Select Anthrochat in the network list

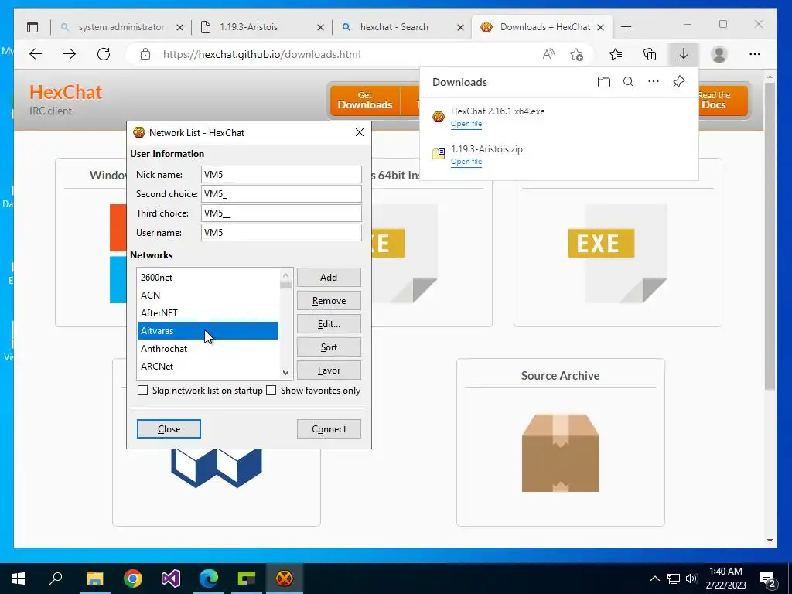click(208, 349)
